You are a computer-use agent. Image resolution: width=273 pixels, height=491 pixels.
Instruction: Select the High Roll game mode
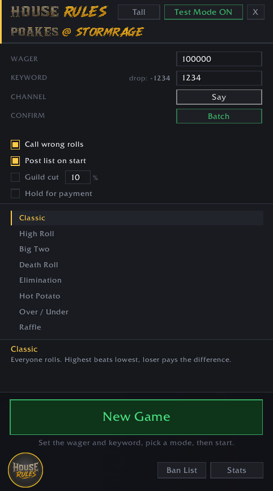(137, 233)
